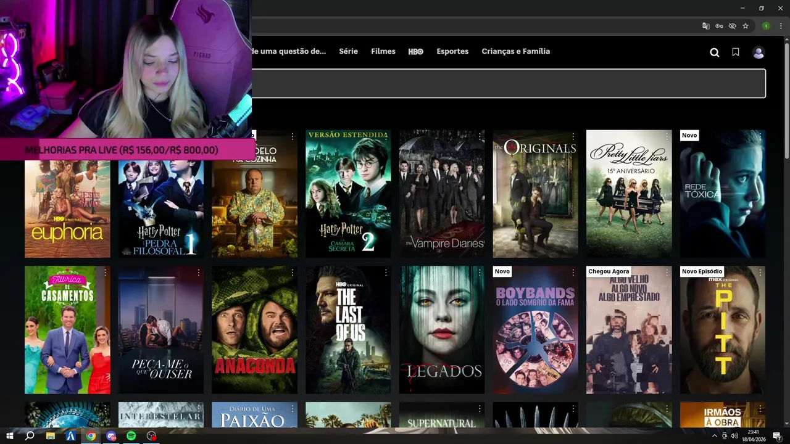Open options dots on The Pitt poster
This screenshot has height=444, width=790.
click(x=760, y=273)
